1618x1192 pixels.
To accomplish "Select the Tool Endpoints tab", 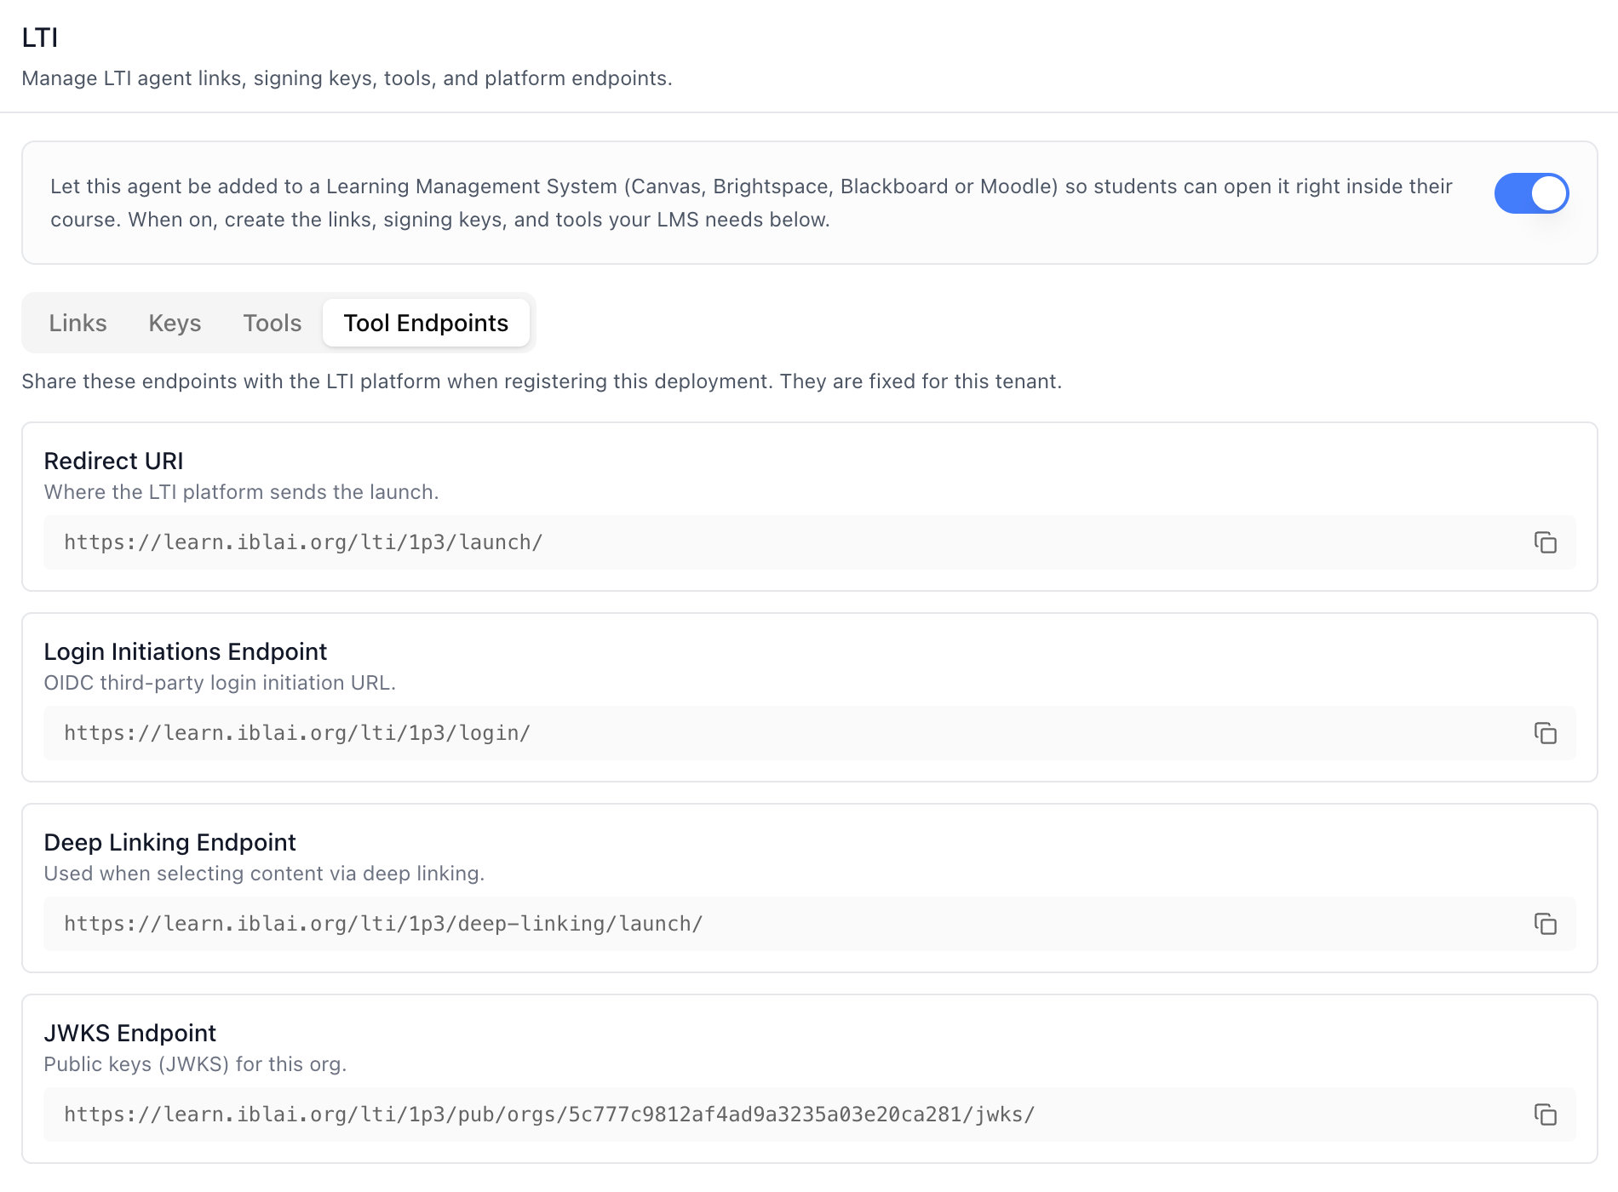I will [x=426, y=323].
